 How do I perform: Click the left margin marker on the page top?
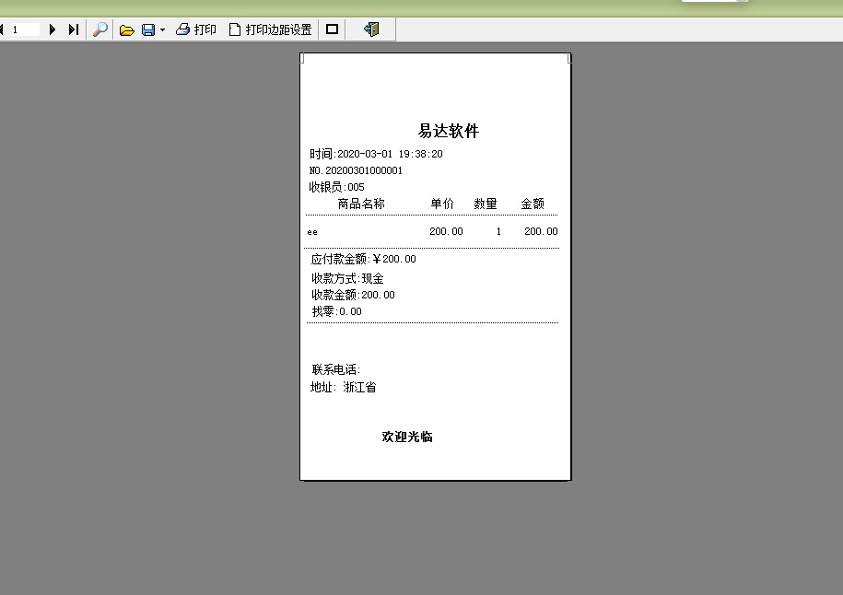302,58
